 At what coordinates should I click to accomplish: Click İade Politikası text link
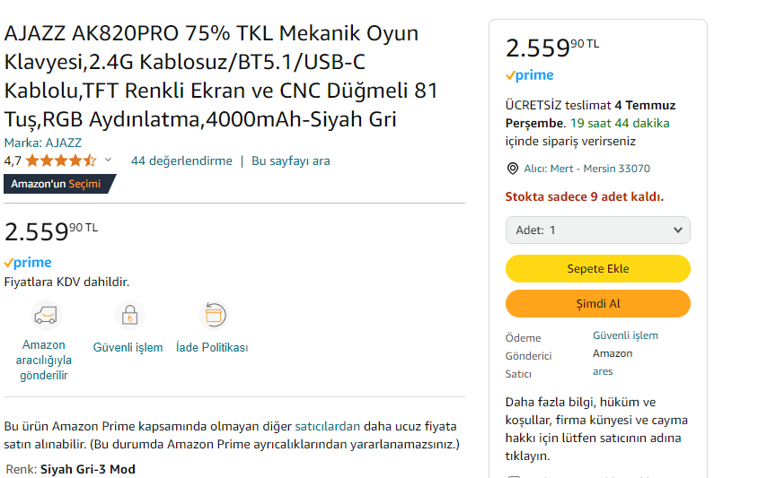212,347
